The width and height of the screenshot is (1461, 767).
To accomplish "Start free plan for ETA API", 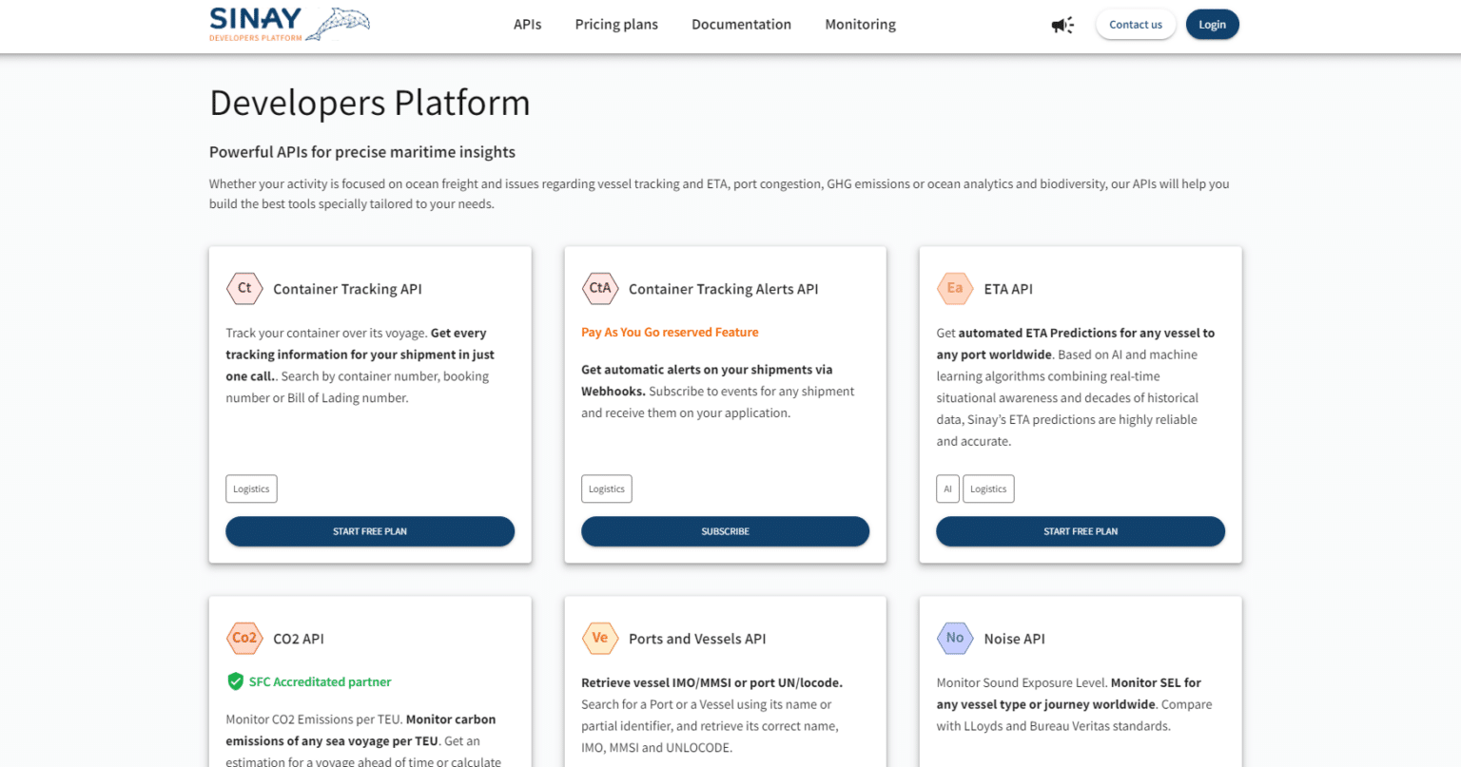I will 1081,531.
